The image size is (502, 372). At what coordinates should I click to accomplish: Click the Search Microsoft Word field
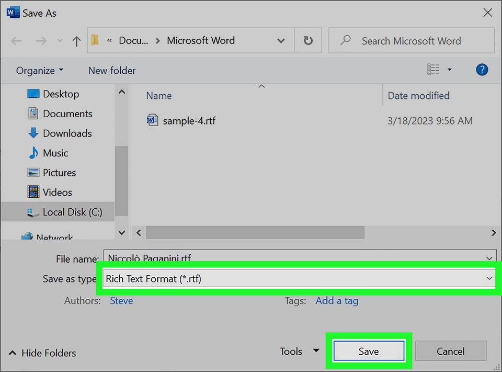tap(412, 41)
